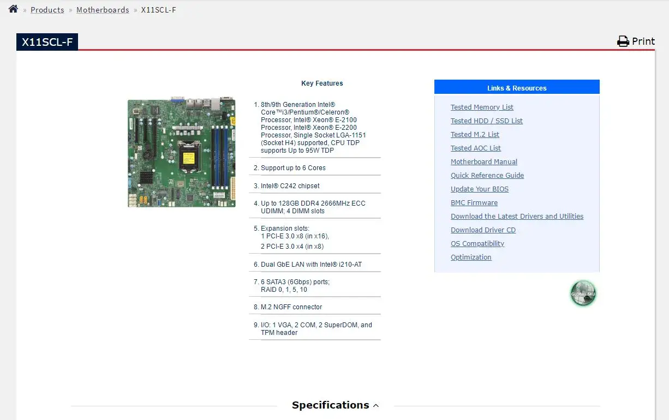The height and width of the screenshot is (420, 669).
Task: Select the 'Expansion slots:' feature text
Action: [x=285, y=229]
